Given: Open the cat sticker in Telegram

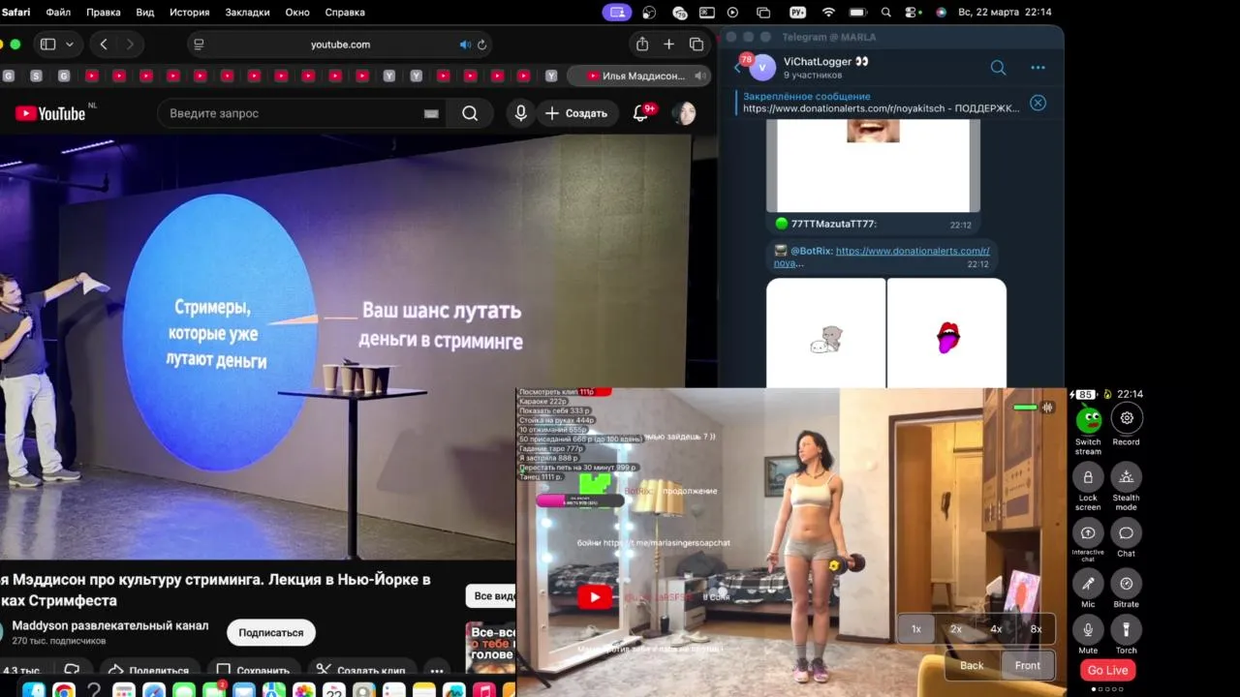Looking at the screenshot, I should tap(826, 337).
